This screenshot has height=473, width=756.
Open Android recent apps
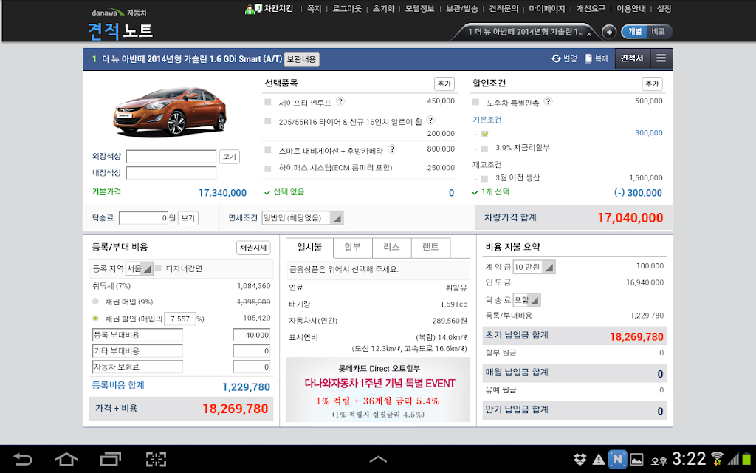(x=111, y=459)
